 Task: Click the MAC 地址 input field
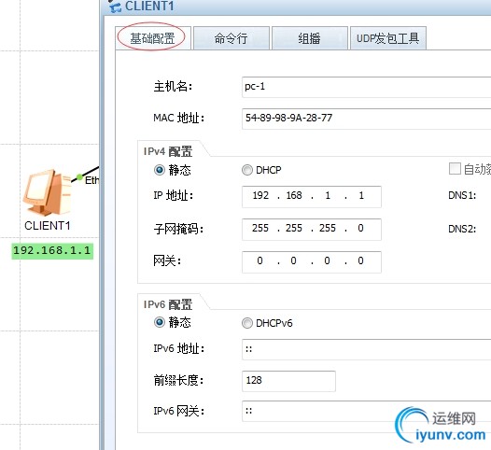click(366, 119)
